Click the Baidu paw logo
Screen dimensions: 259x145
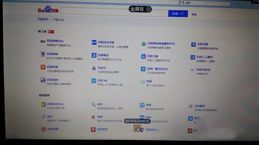[x=48, y=9]
